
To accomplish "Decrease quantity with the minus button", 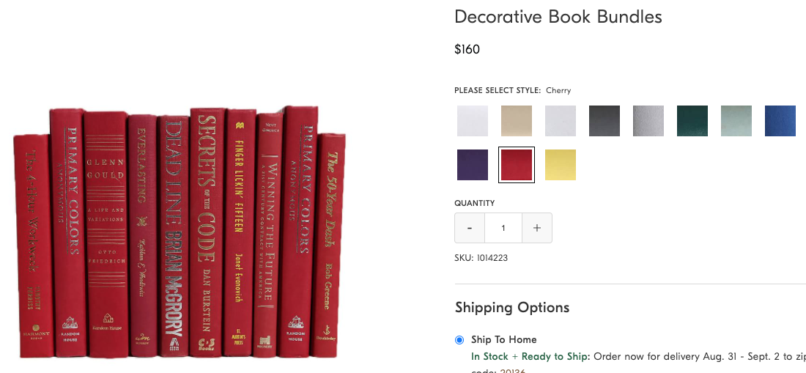I will [x=470, y=228].
